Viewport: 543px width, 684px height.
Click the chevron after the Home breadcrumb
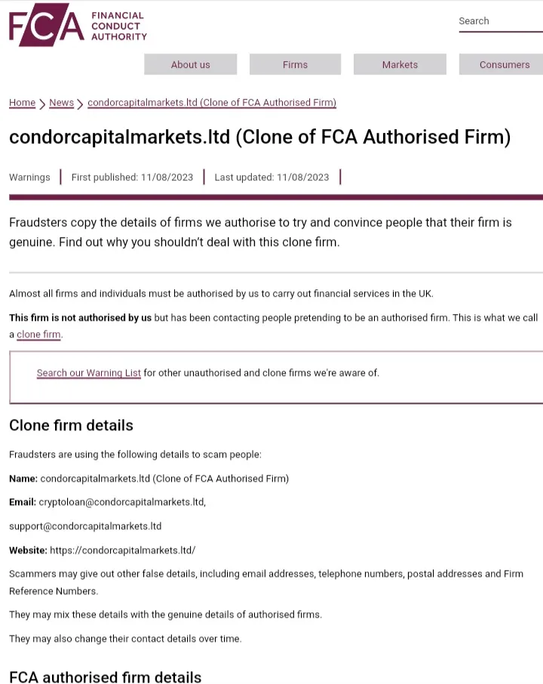[x=42, y=104]
